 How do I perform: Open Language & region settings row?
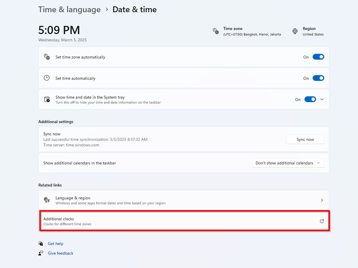[183, 200]
